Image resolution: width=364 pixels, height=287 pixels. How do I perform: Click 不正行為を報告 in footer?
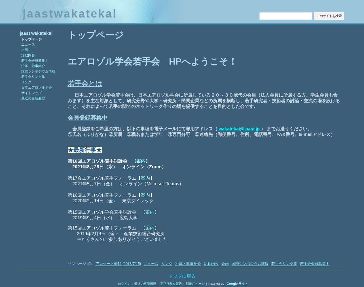coord(171,284)
